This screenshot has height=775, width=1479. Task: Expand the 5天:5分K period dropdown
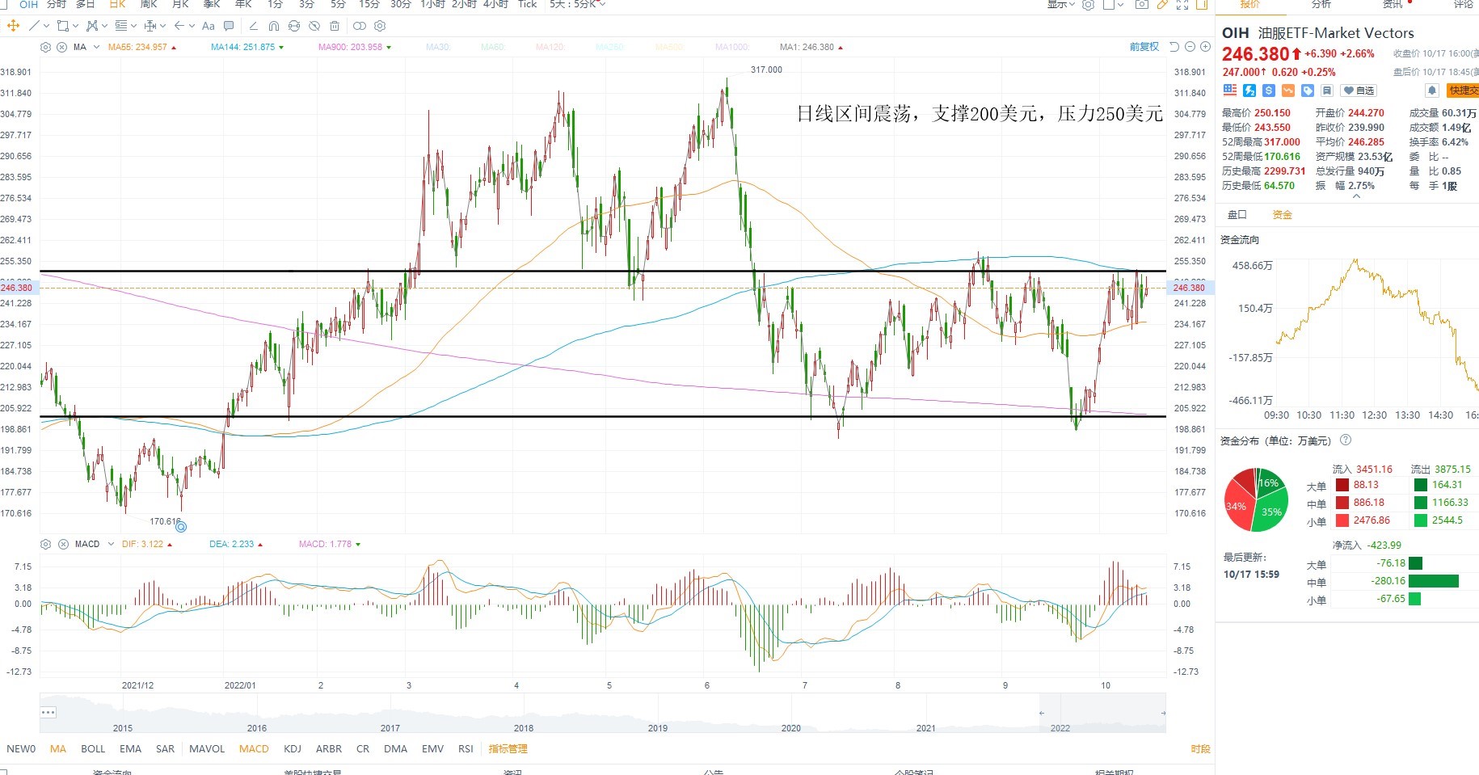pos(577,5)
